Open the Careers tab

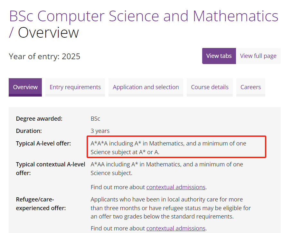[x=251, y=87]
